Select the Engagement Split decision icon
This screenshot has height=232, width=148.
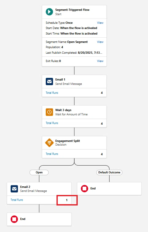[x=49, y=143]
